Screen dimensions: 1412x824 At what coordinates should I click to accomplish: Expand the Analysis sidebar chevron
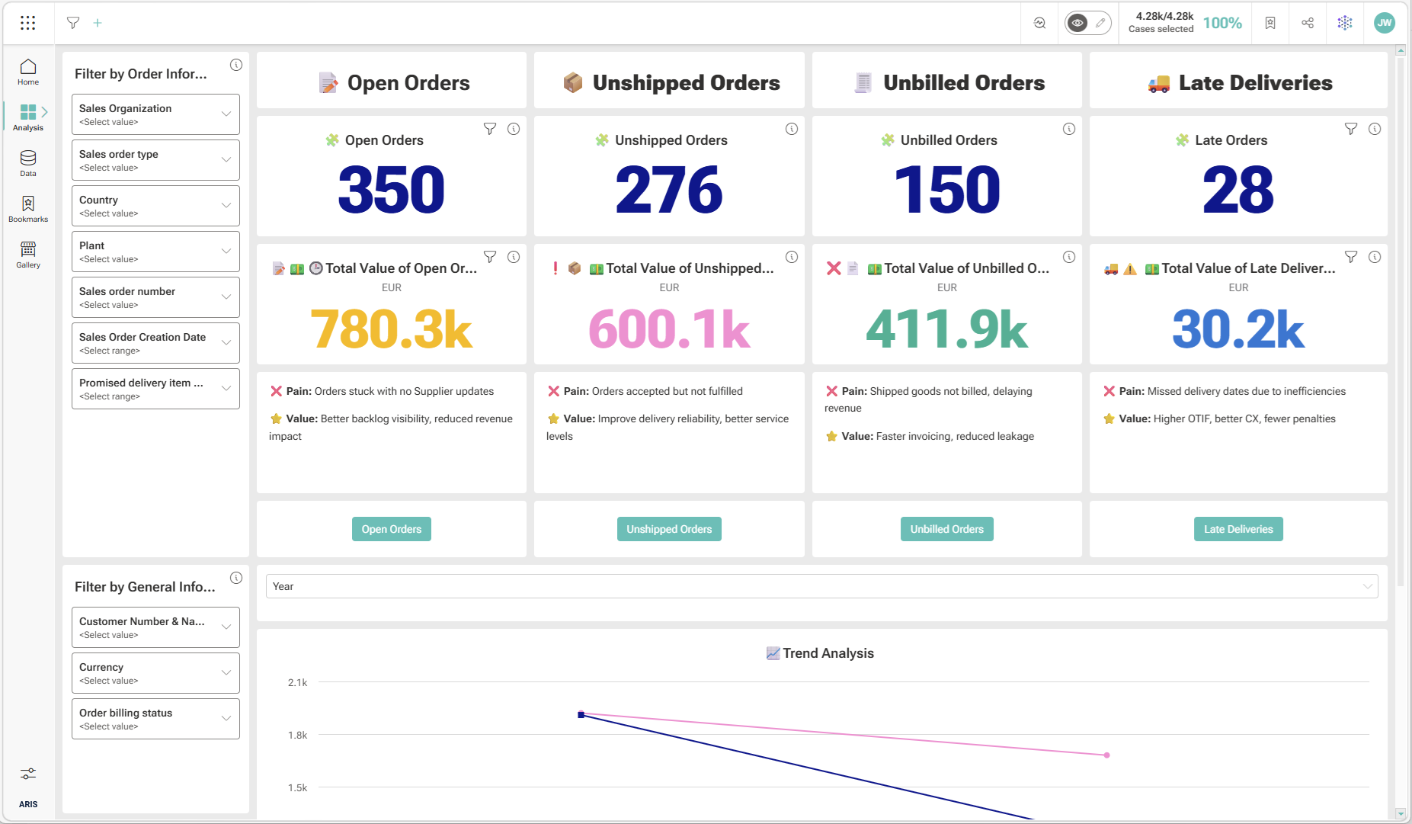point(45,112)
